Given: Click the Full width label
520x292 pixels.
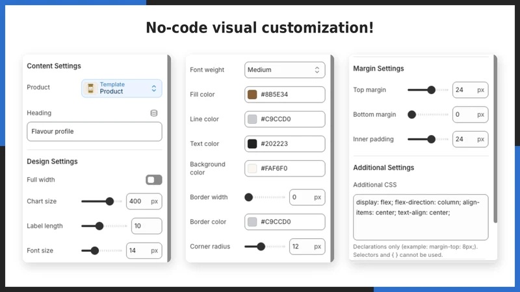Looking at the screenshot, I should pos(41,180).
